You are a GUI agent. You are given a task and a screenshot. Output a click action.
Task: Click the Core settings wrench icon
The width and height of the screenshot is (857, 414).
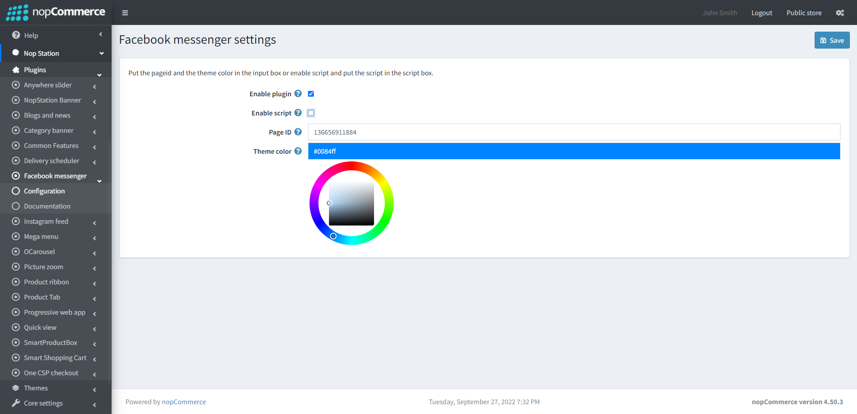pyautogui.click(x=16, y=403)
